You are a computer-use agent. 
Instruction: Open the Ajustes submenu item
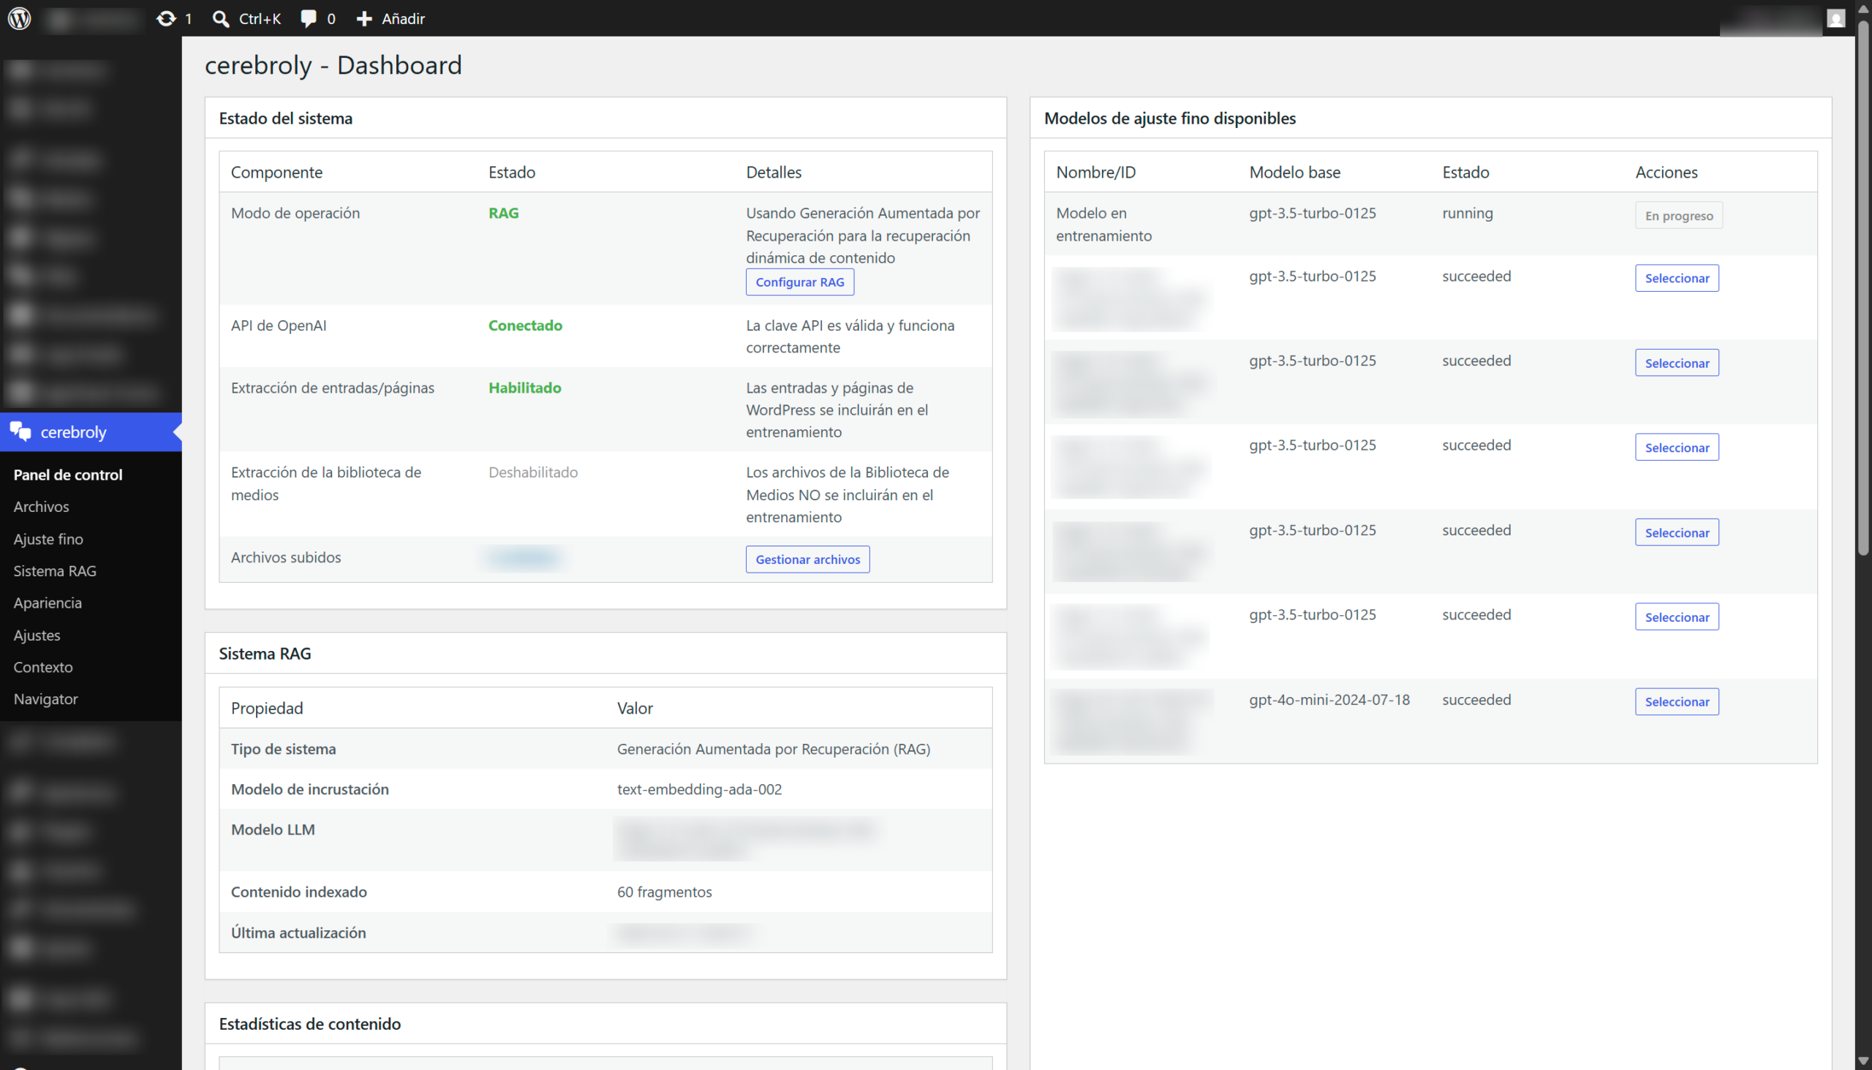coord(37,635)
